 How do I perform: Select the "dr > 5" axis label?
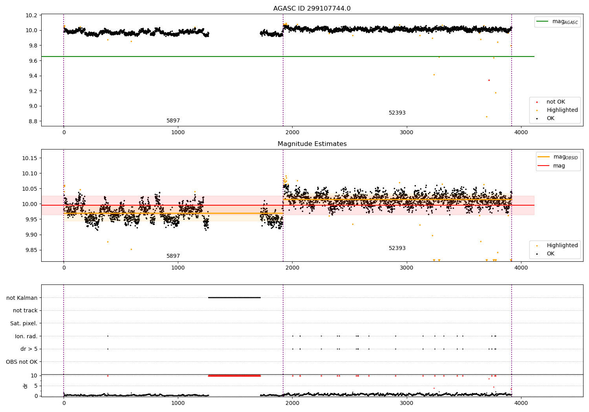(29, 349)
